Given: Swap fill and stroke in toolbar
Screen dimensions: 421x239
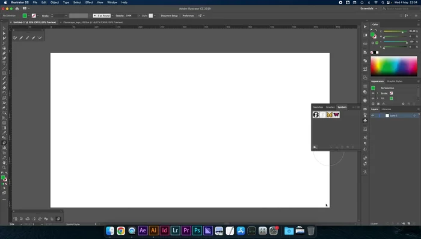Looking at the screenshot, I should click(x=7, y=173).
